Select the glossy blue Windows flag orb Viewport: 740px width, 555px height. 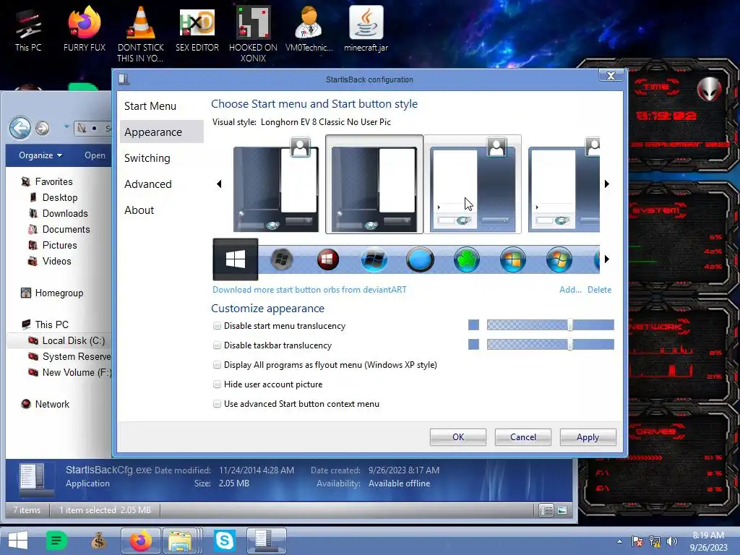click(374, 259)
